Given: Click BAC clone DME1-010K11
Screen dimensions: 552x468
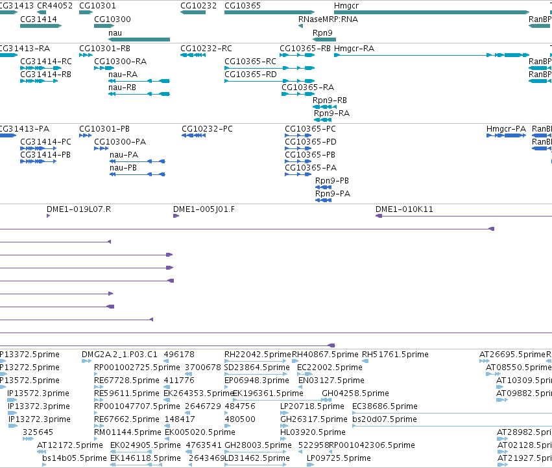Looking at the screenshot, I should (464, 216).
